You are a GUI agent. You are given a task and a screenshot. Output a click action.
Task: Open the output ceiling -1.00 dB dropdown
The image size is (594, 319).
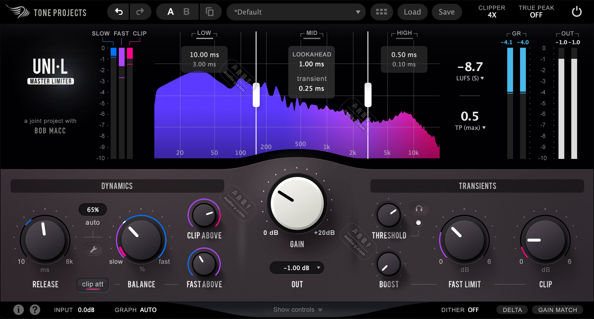tap(297, 268)
